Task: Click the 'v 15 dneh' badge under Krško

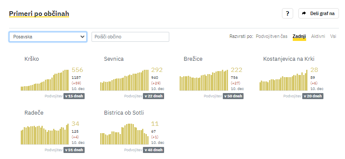Action: coord(74,96)
